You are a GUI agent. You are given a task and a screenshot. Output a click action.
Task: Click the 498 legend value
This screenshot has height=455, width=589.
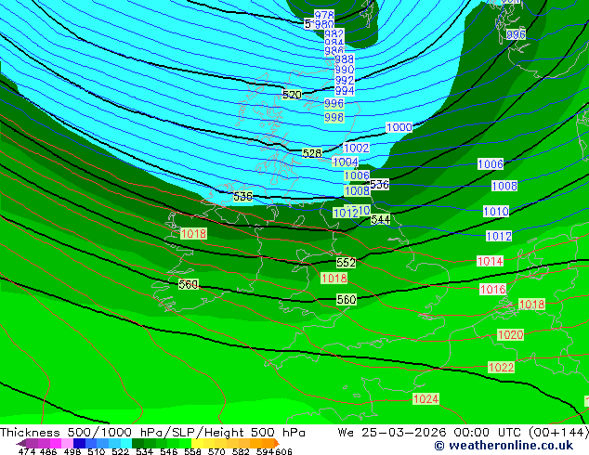[x=72, y=451]
